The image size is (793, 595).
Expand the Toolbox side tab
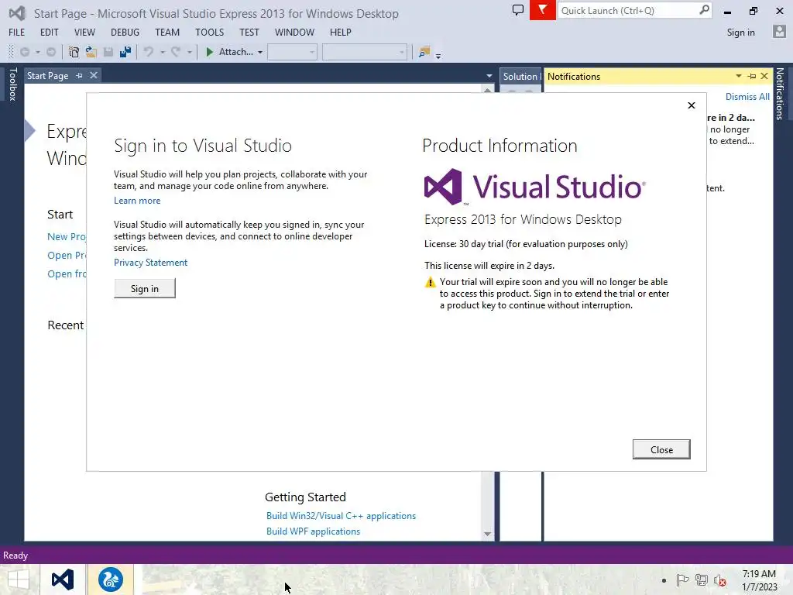pos(12,84)
